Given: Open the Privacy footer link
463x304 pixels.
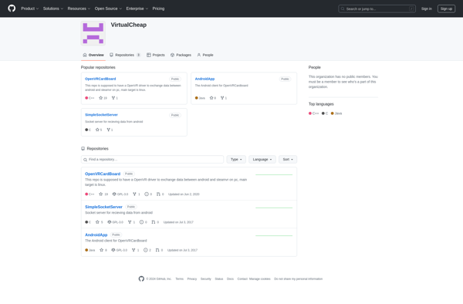Looking at the screenshot, I should point(192,279).
